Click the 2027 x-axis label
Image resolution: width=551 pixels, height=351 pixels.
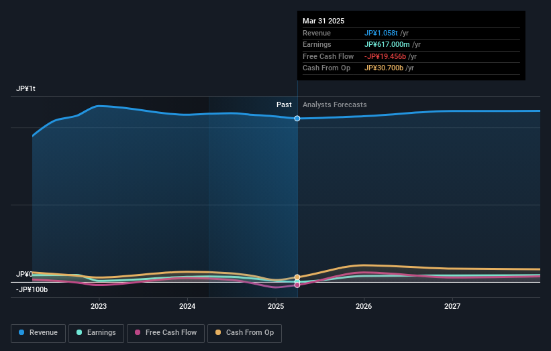click(x=452, y=306)
